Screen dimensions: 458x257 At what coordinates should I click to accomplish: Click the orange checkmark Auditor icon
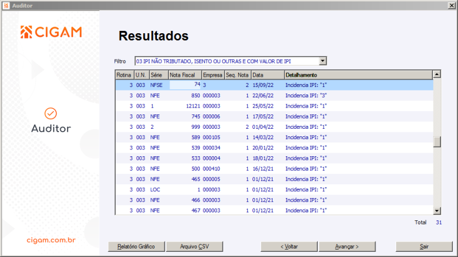50,113
